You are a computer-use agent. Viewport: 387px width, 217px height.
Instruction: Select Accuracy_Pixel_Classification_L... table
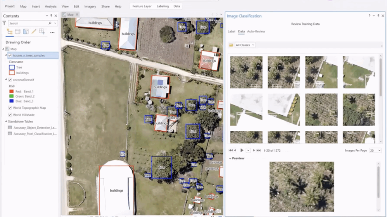35,133
